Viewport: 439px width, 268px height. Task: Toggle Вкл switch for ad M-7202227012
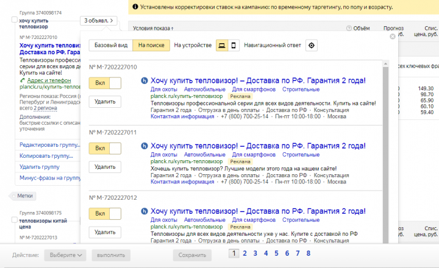(x=105, y=214)
